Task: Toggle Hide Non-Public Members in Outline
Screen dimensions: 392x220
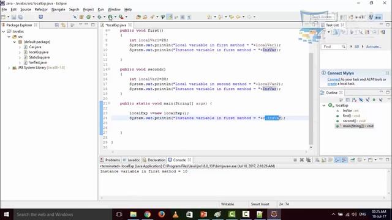Action: 374,100
